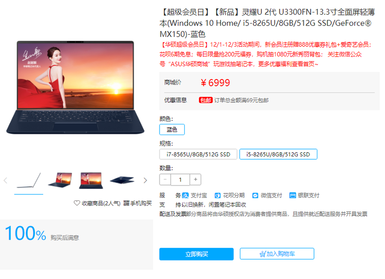Buy now with 立即购买 button
This screenshot has height=279, width=385.
196,254
